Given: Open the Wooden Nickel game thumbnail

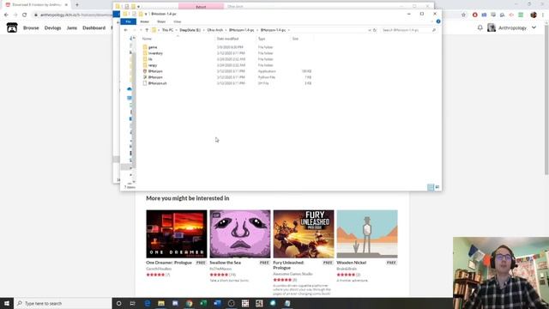Looking at the screenshot, I should pos(367,234).
